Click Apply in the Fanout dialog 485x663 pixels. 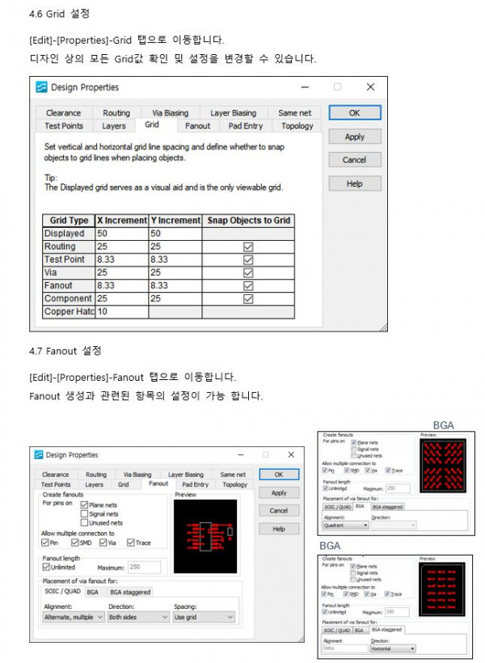point(279,492)
